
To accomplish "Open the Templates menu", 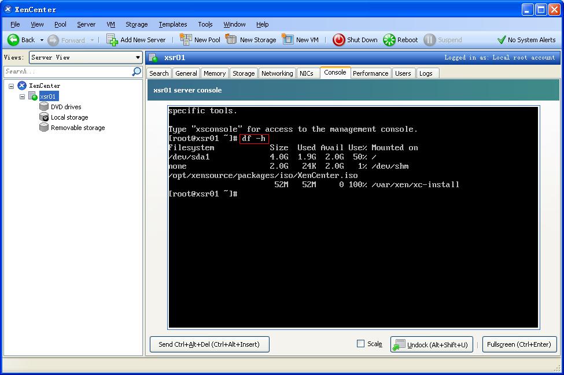I will point(173,24).
